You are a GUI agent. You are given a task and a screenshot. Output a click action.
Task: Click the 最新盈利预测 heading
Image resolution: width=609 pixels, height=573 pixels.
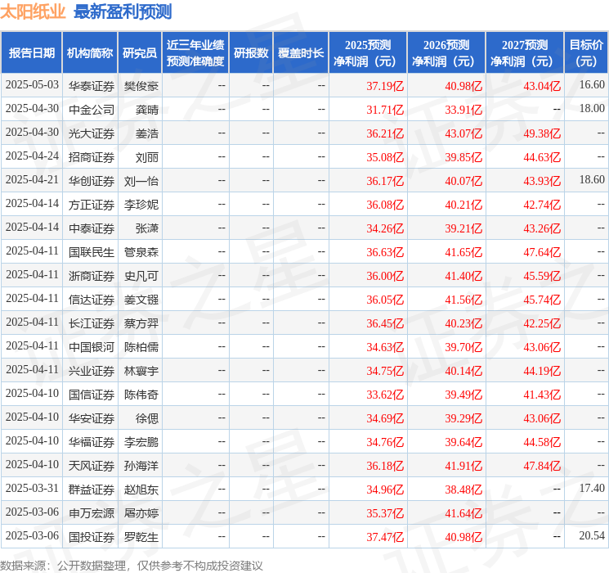click(123, 12)
